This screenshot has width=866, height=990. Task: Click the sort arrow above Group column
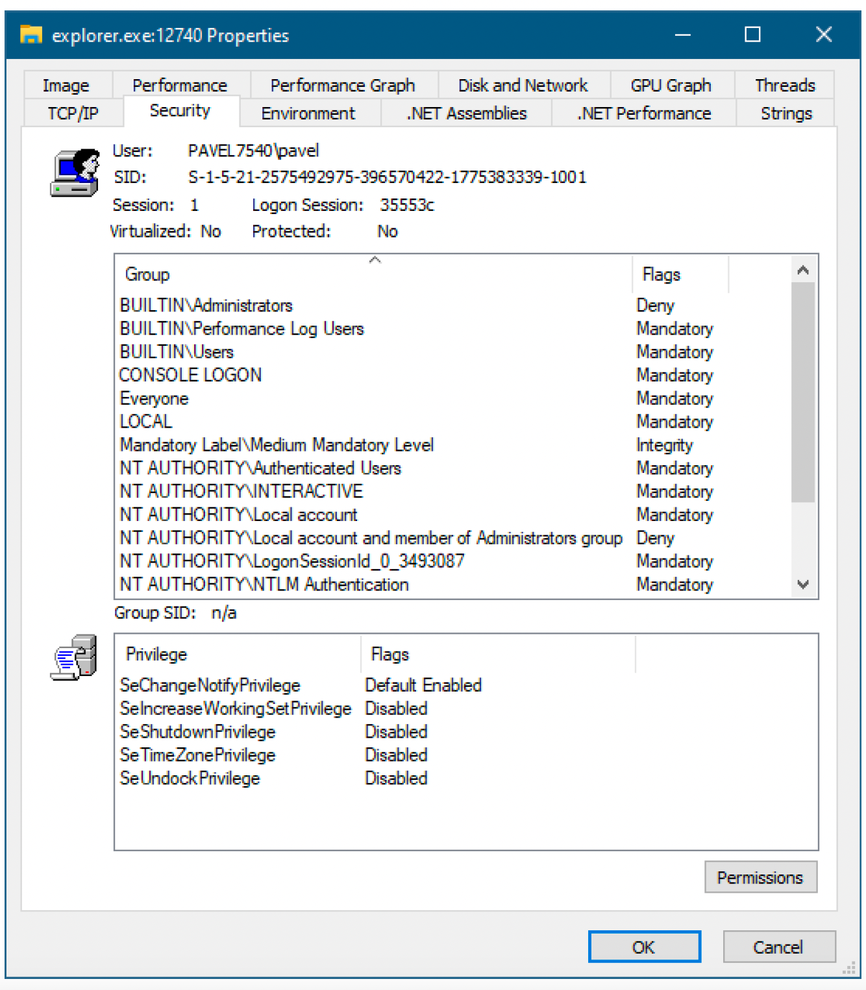pos(375,260)
